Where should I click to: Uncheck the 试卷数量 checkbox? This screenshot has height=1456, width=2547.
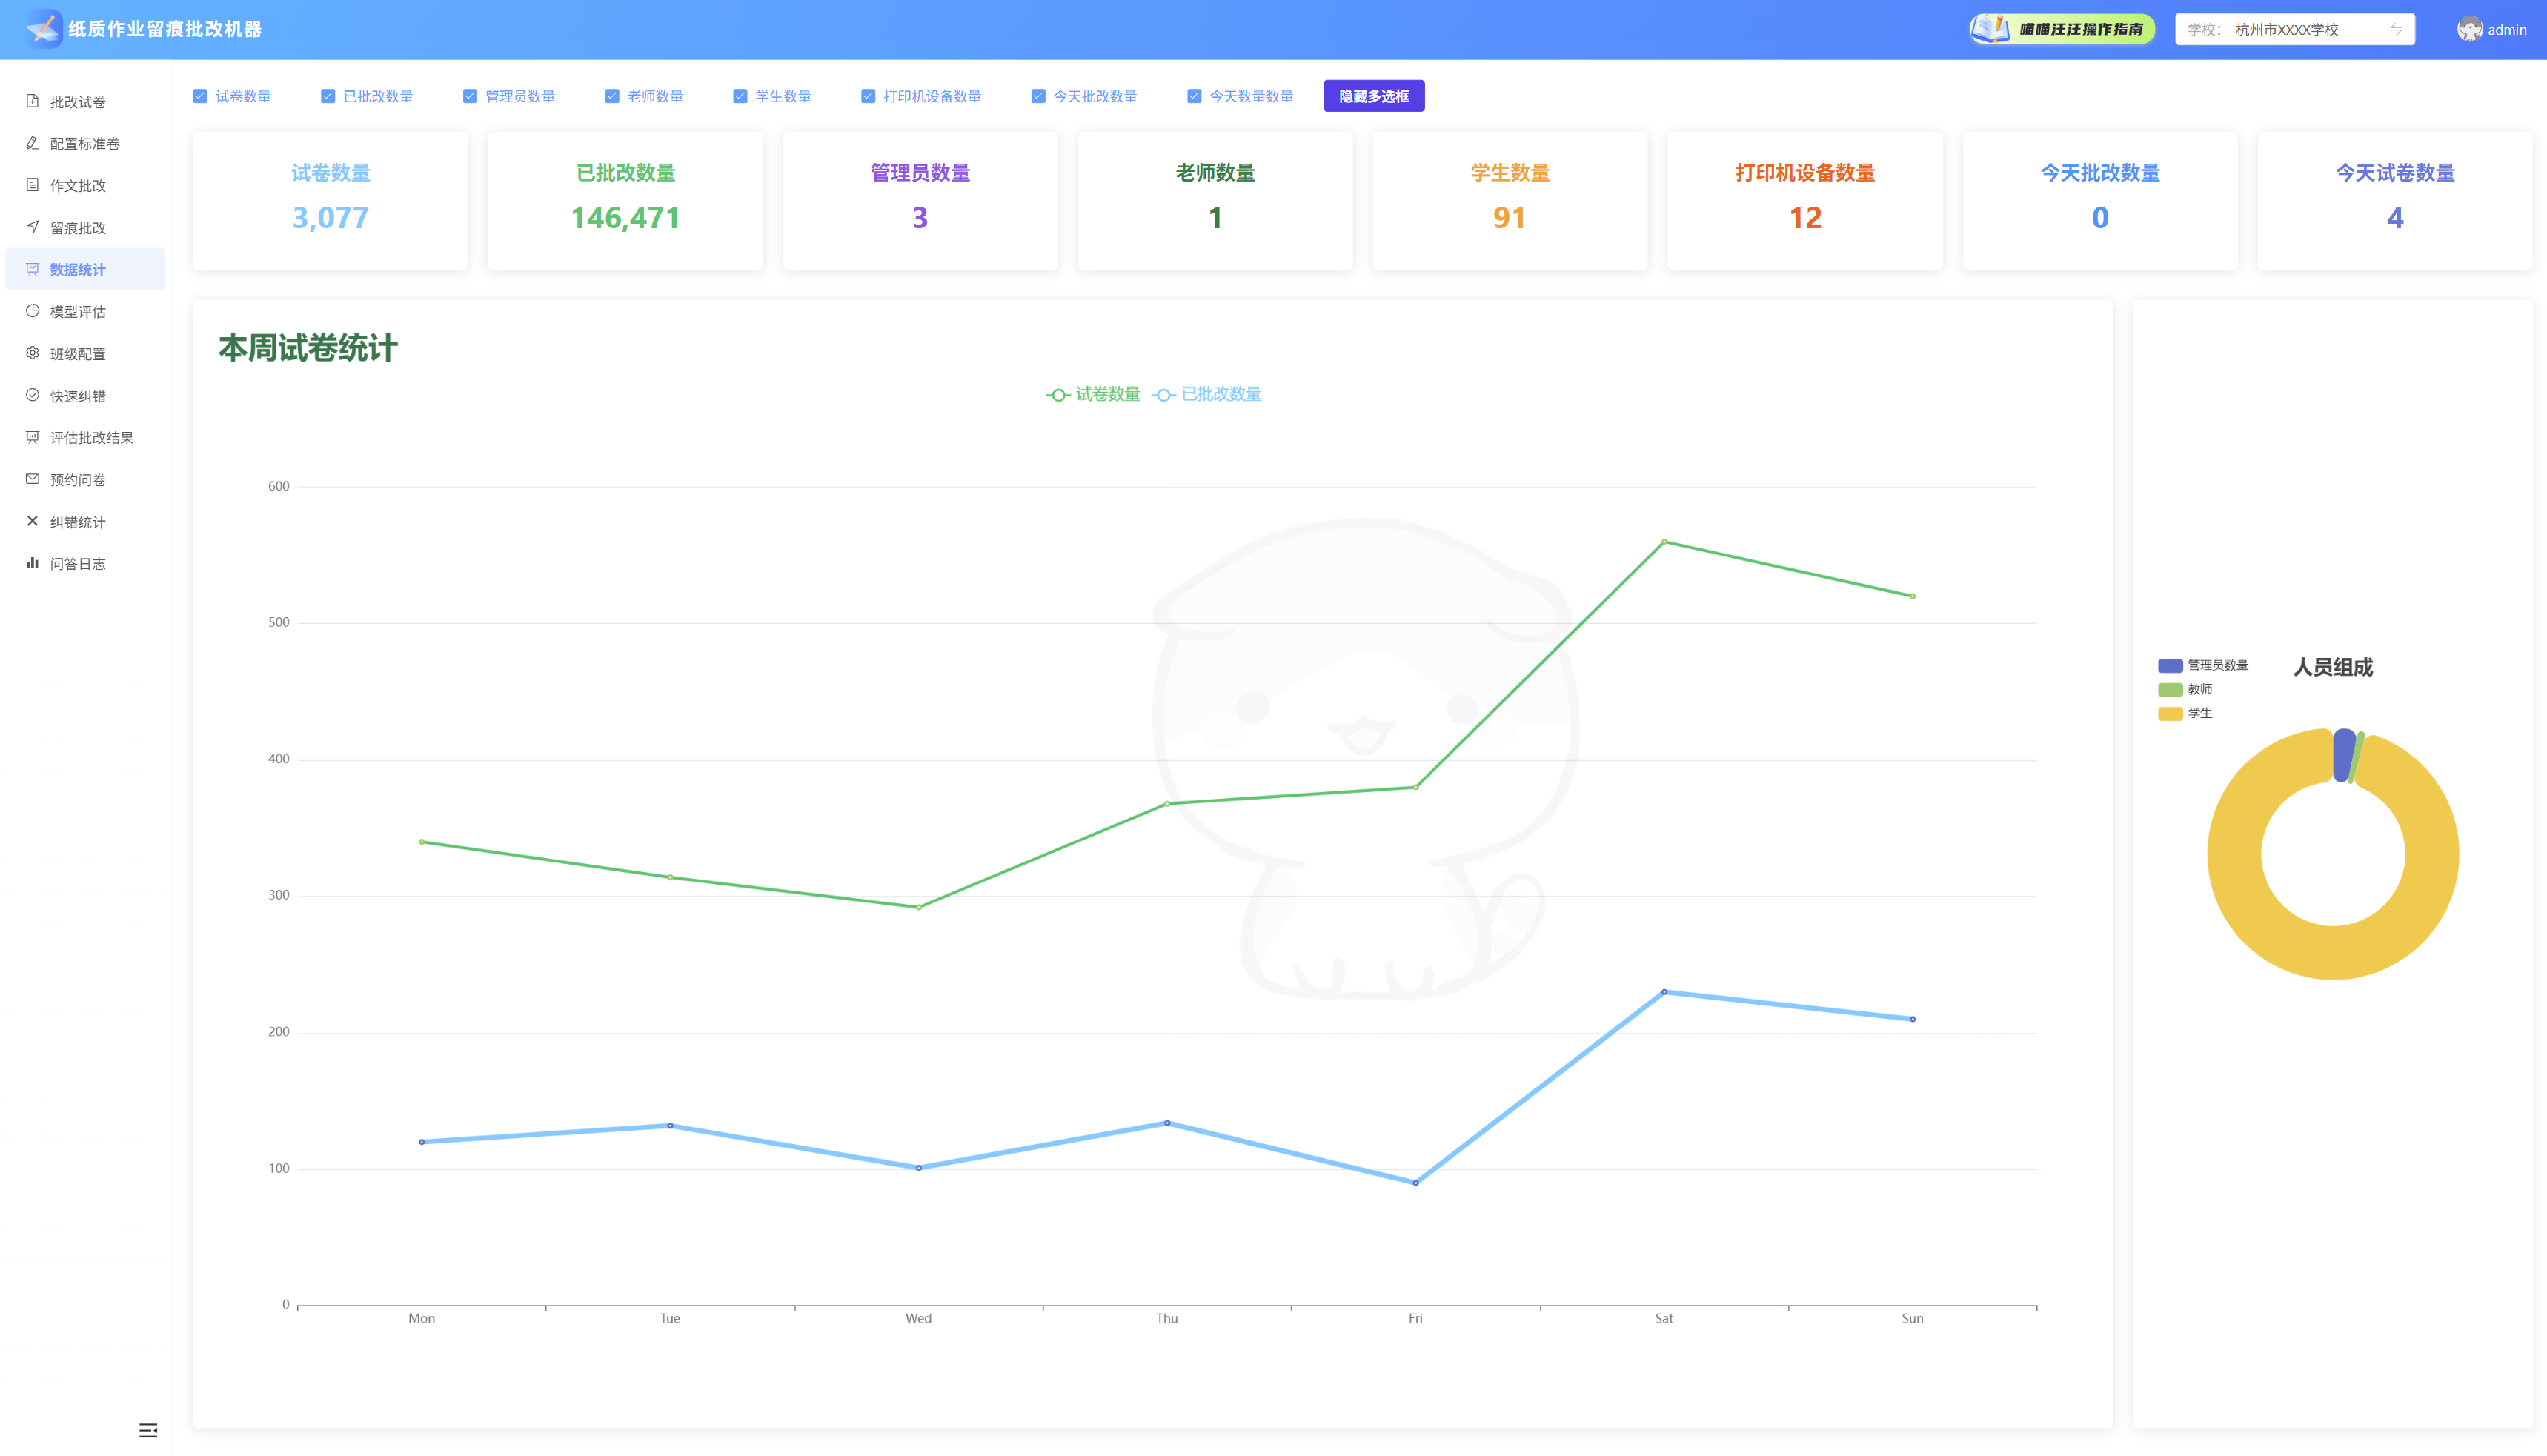pyautogui.click(x=200, y=96)
